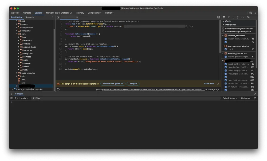Open DevTools settings gear
The height and width of the screenshot is (161, 267).
pos(250,13)
